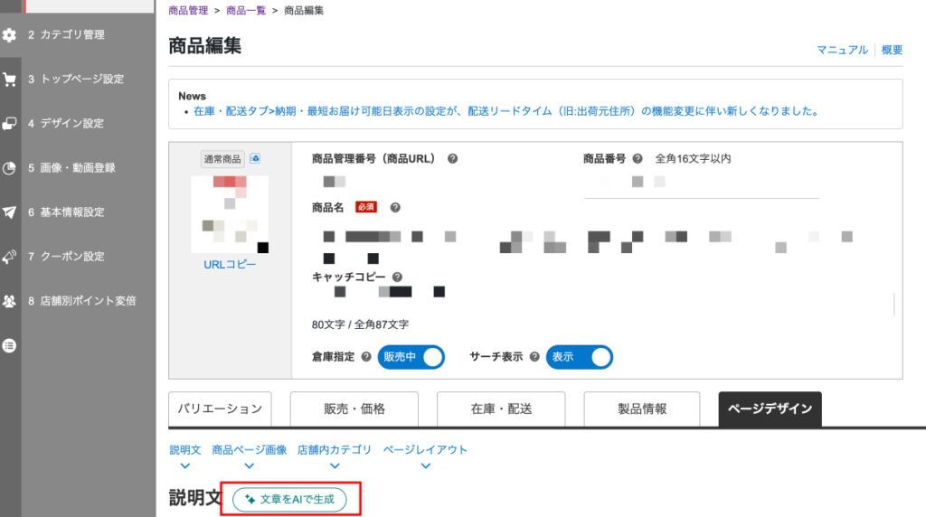926x517 pixels.
Task: Switch to the 在庫・配送 tab
Action: click(x=501, y=409)
